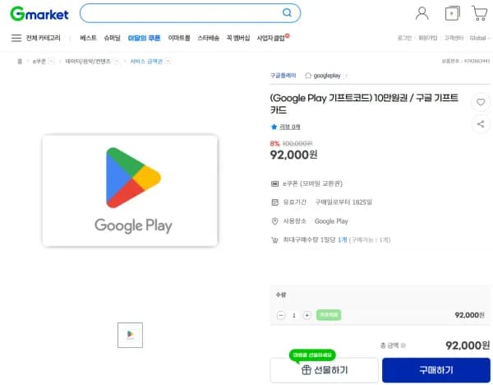Open the 스타배송 menu
This screenshot has height=385, width=493.
coord(208,38)
